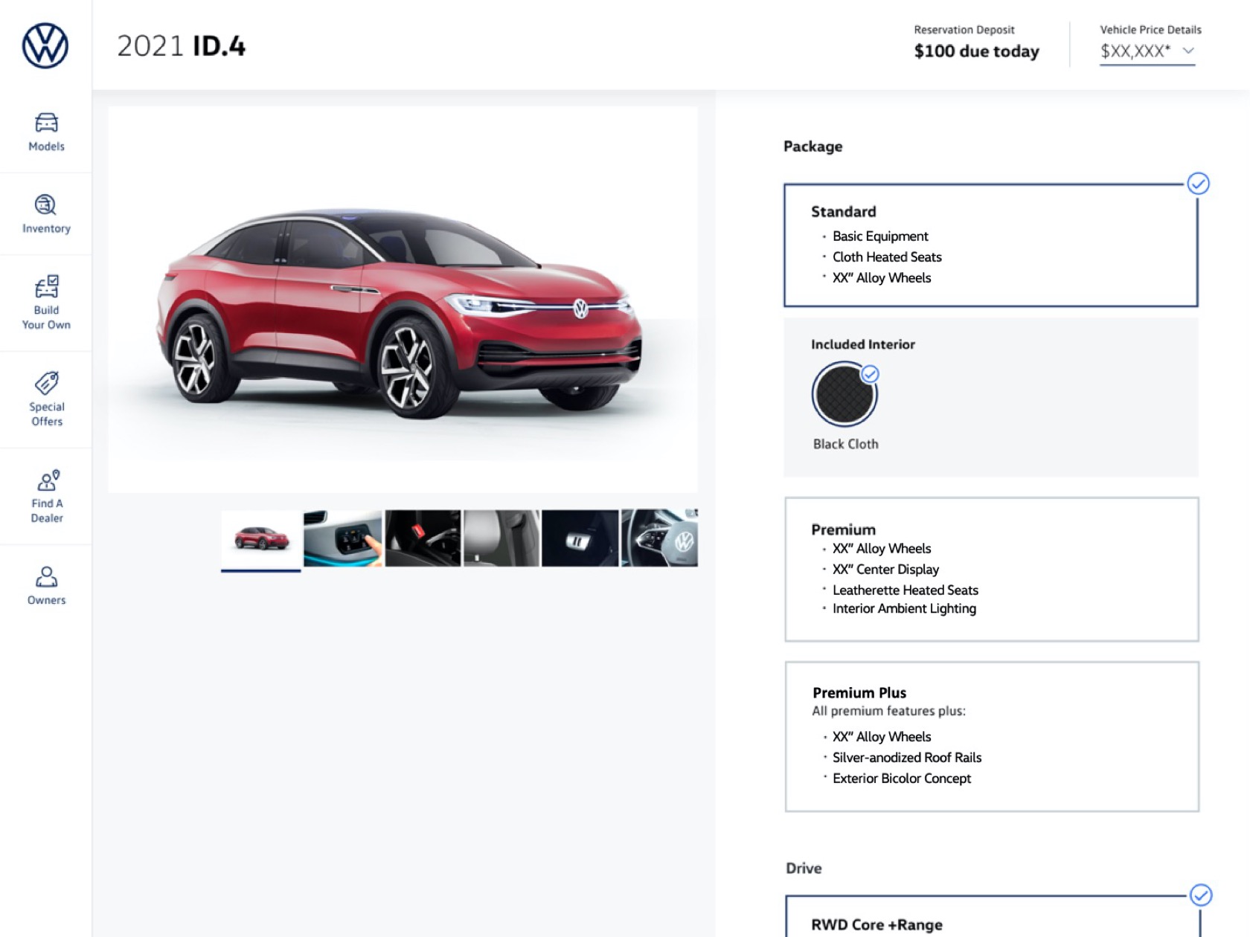Open the Special Offers tag icon
The height and width of the screenshot is (937, 1250).
tap(46, 383)
